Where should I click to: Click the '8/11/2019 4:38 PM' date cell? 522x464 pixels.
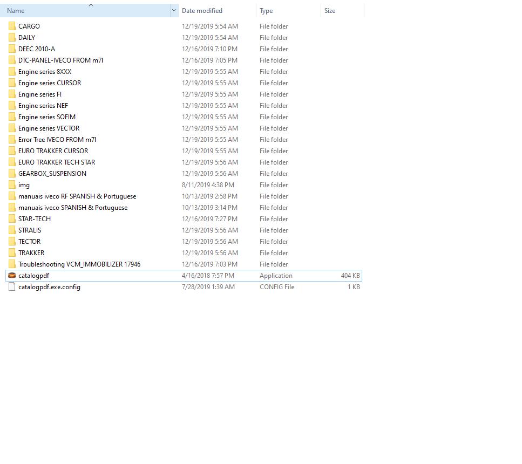pyautogui.click(x=208, y=185)
